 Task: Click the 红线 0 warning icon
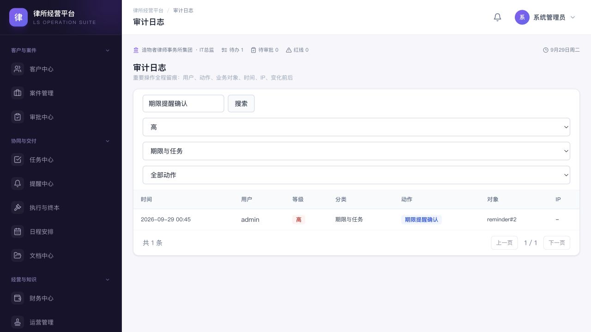(289, 50)
